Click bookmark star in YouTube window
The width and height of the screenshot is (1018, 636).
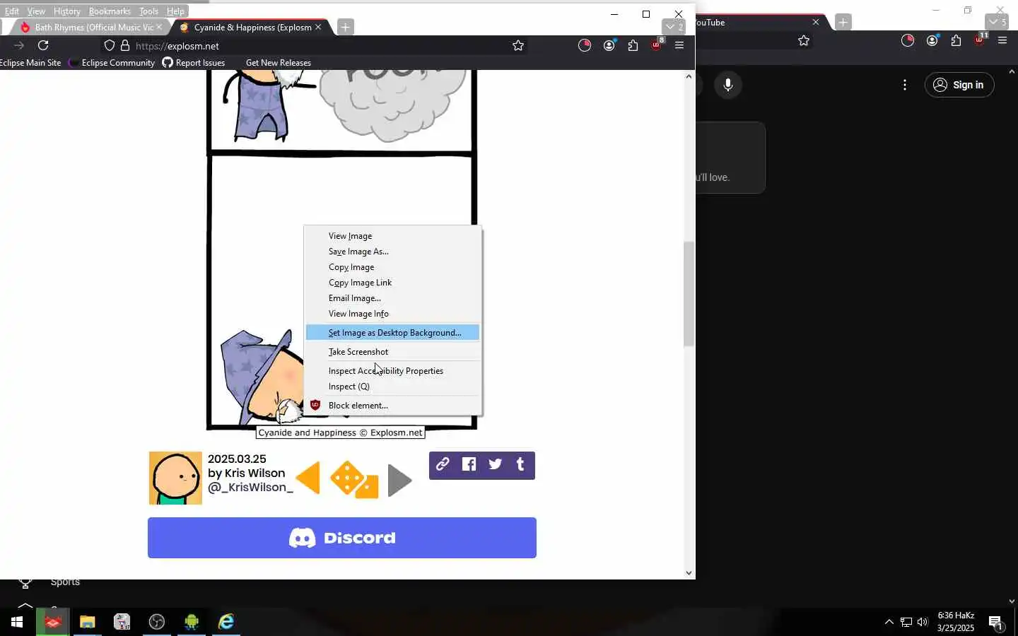(804, 40)
